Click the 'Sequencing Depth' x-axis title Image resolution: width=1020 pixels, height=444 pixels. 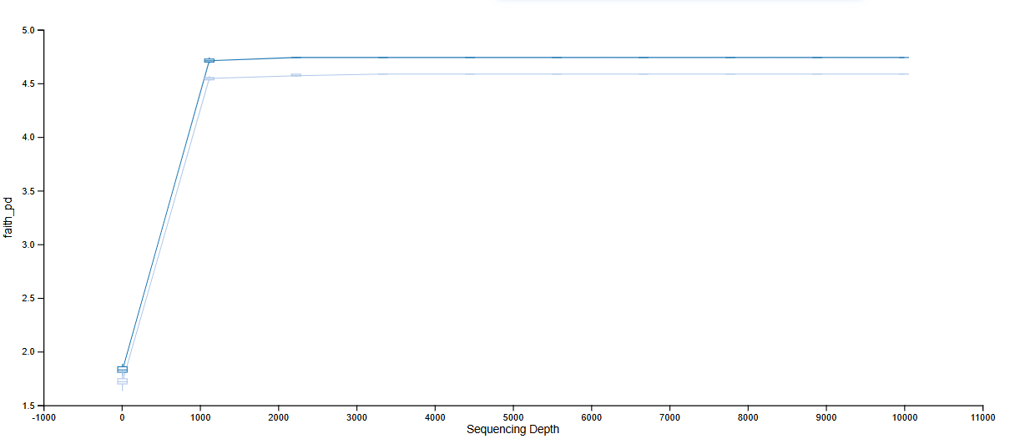[513, 430]
